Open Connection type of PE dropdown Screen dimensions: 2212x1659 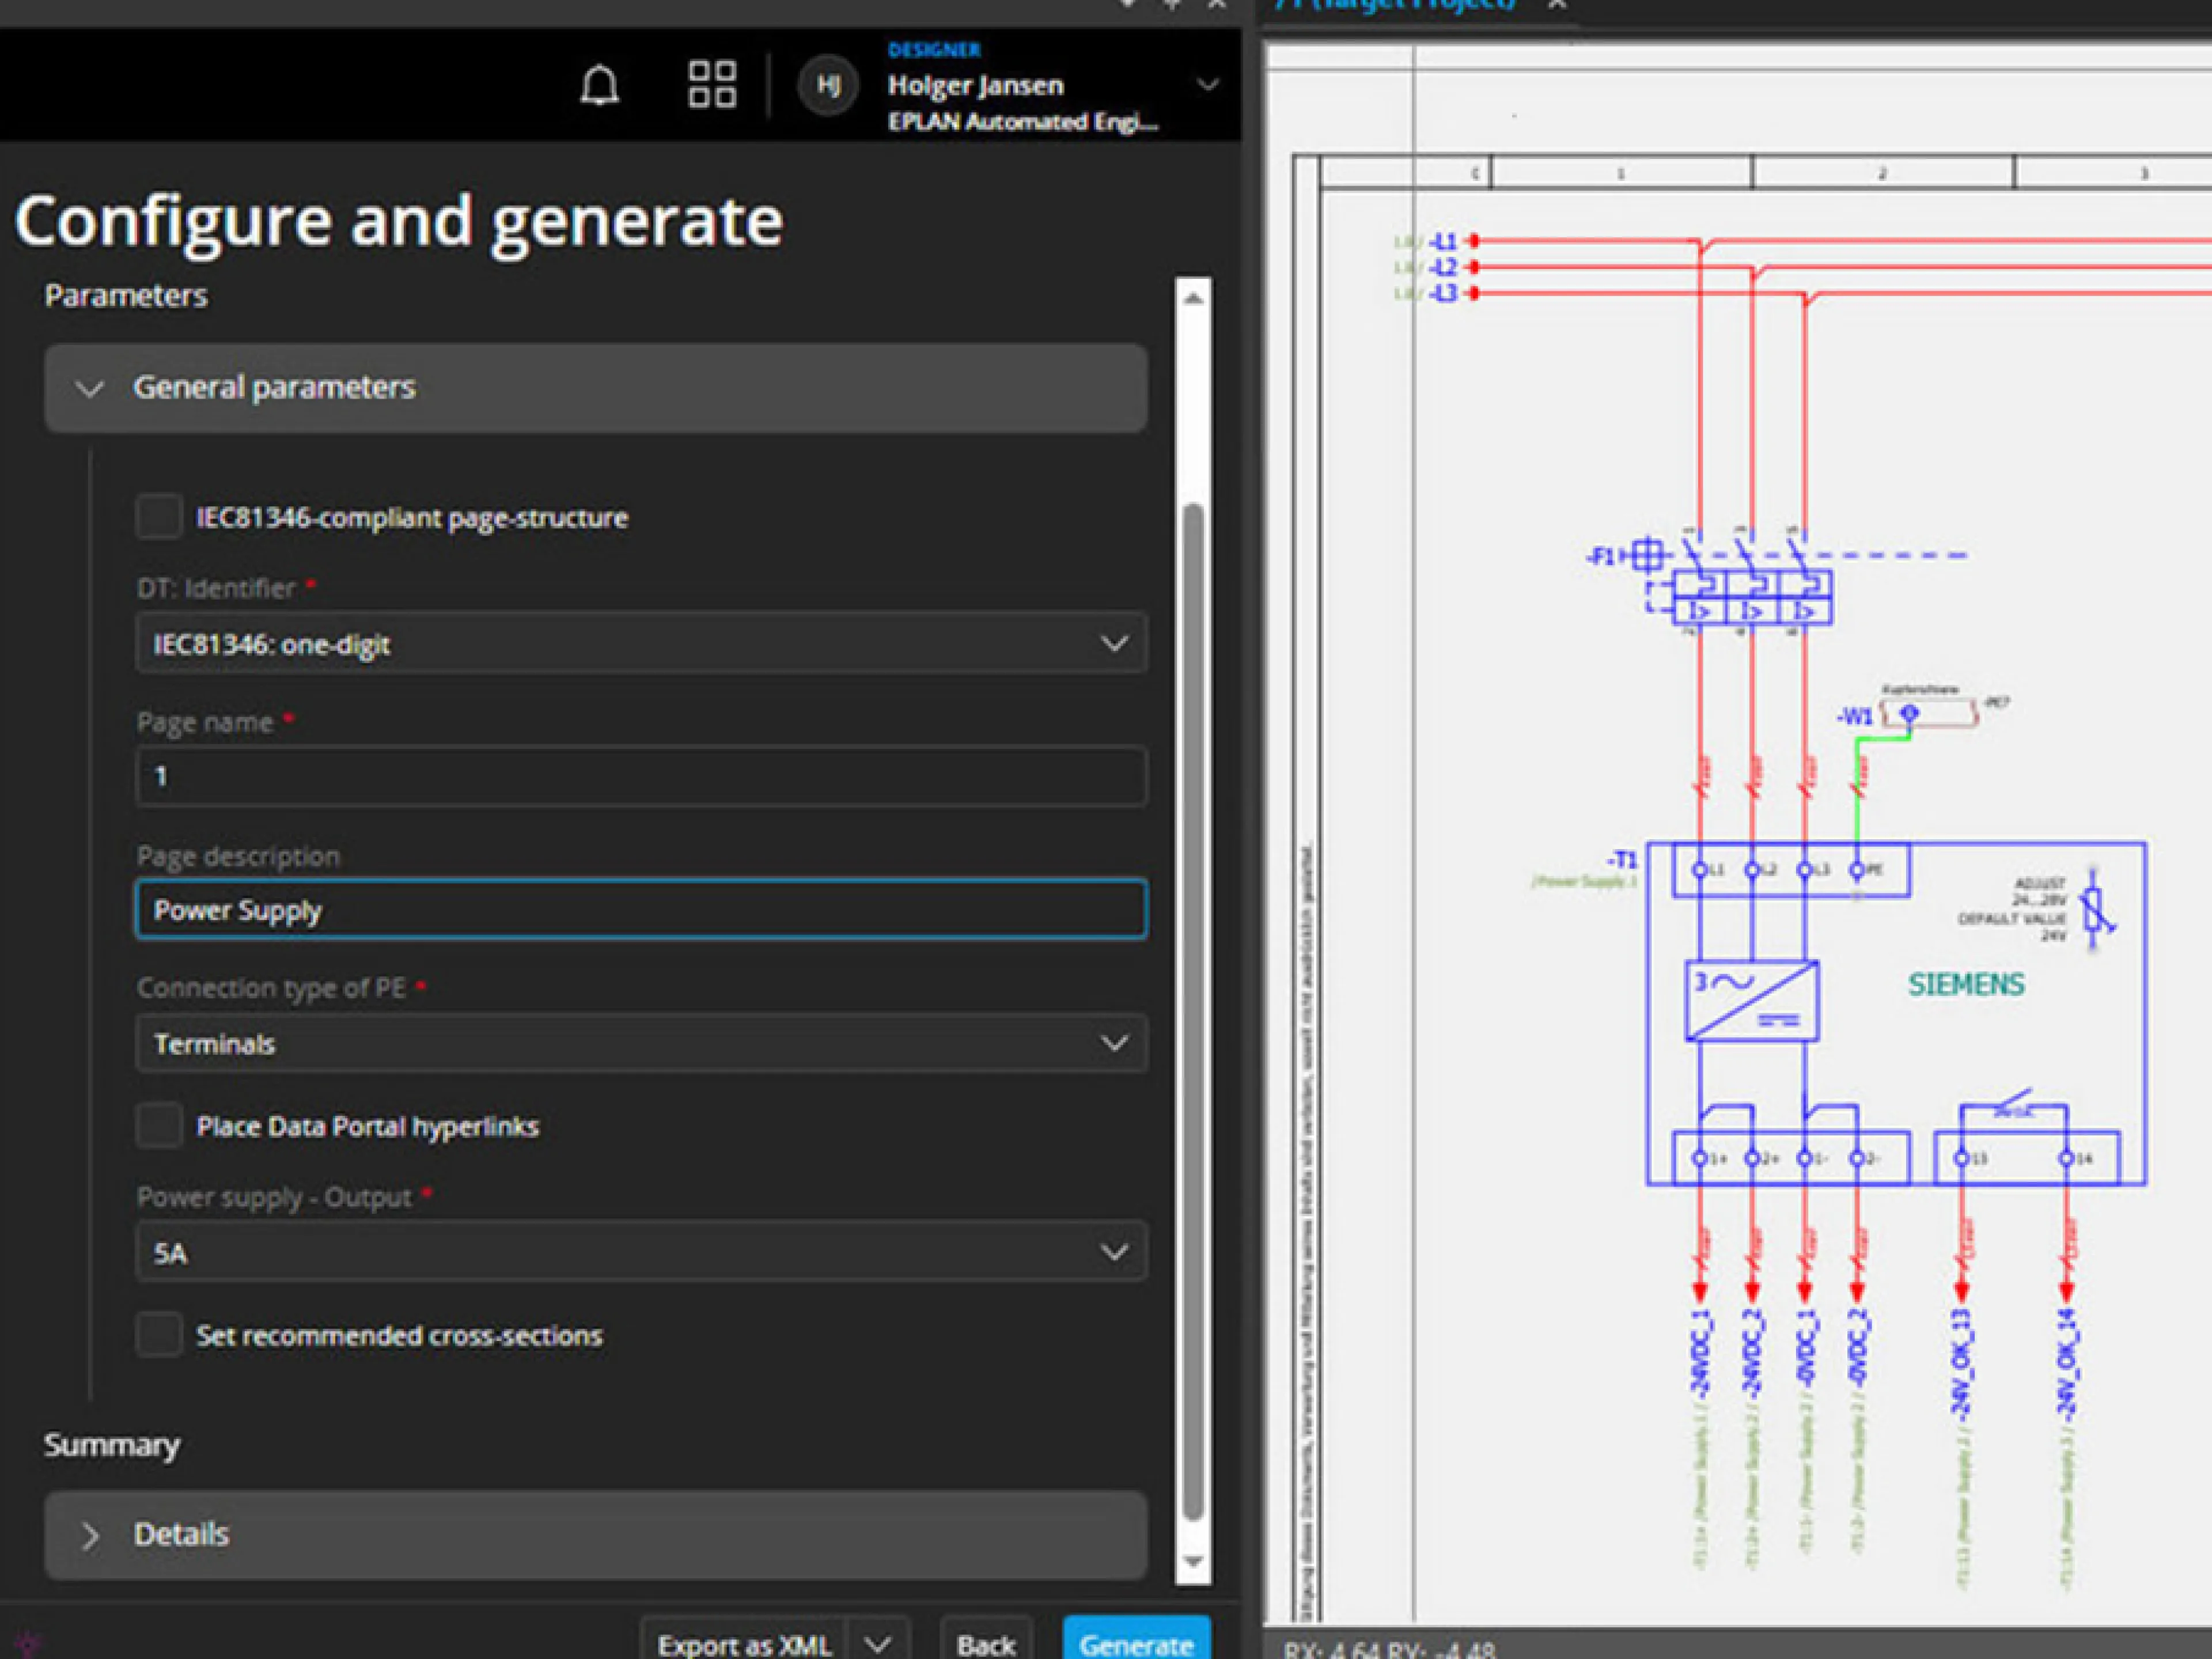pyautogui.click(x=641, y=1043)
